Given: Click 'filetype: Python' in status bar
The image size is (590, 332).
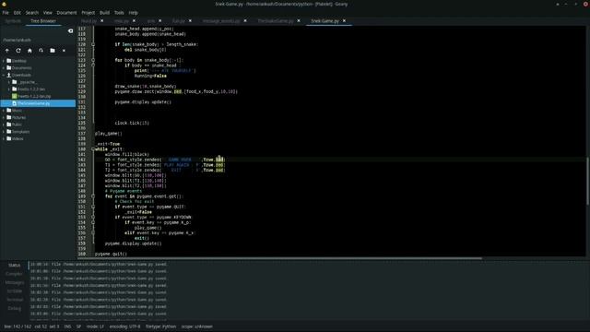Looking at the screenshot, I should pyautogui.click(x=160, y=326).
